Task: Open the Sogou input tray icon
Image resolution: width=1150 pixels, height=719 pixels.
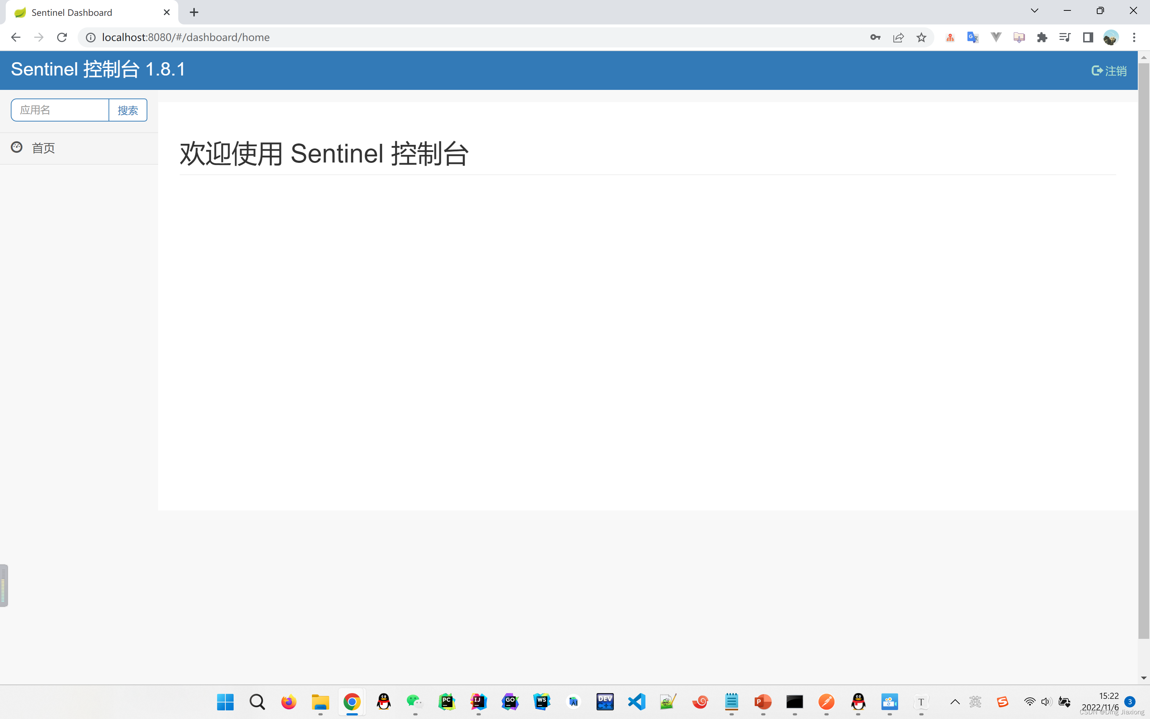Action: click(x=1003, y=702)
